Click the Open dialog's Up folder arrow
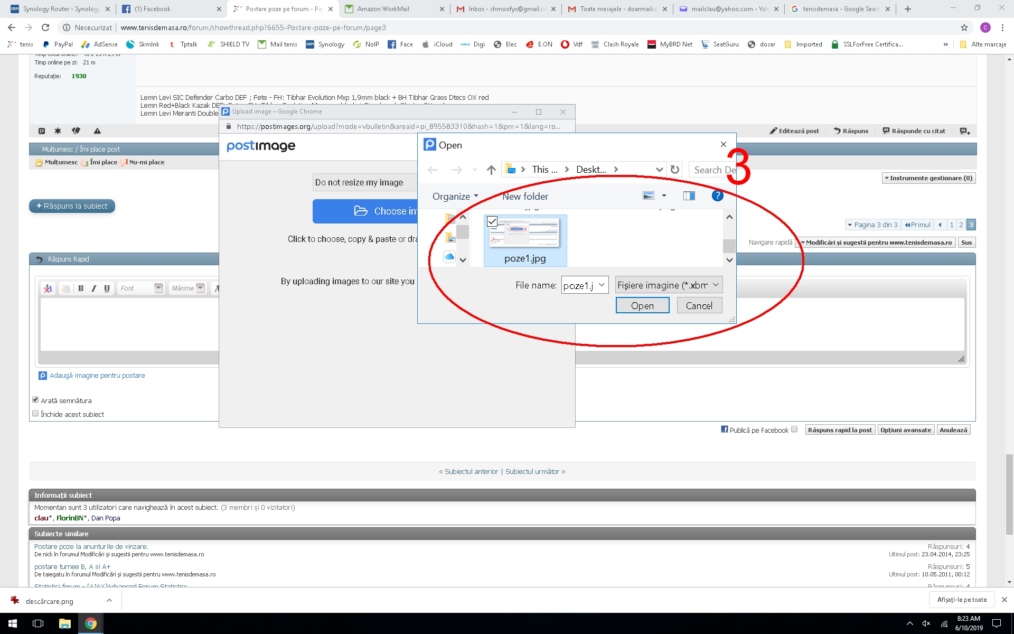This screenshot has width=1014, height=634. coord(491,170)
